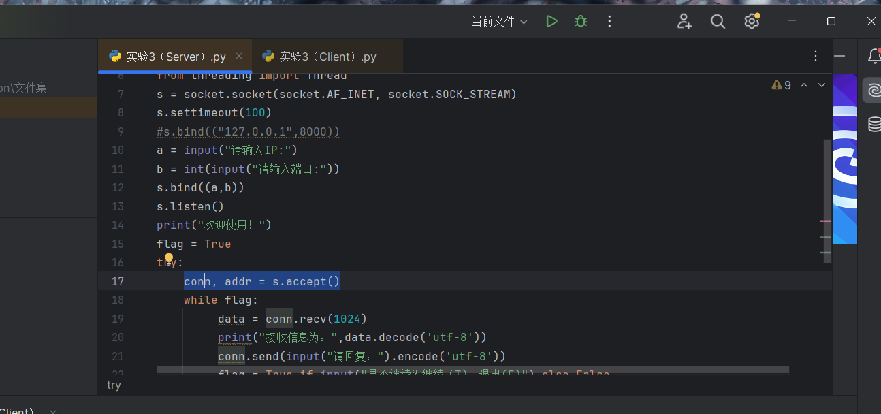
Task: Jump to next highlighted problem arrow
Action: click(822, 85)
